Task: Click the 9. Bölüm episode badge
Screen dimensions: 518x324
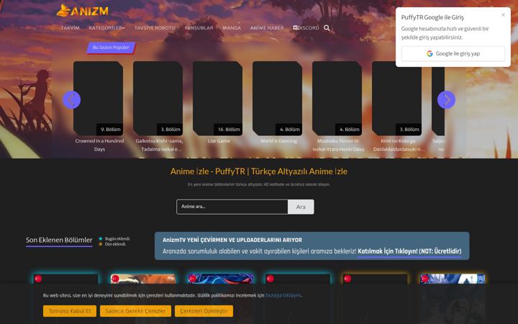Action: tap(111, 130)
